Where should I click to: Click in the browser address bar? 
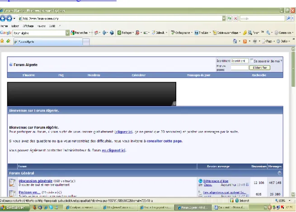pos(120,19)
